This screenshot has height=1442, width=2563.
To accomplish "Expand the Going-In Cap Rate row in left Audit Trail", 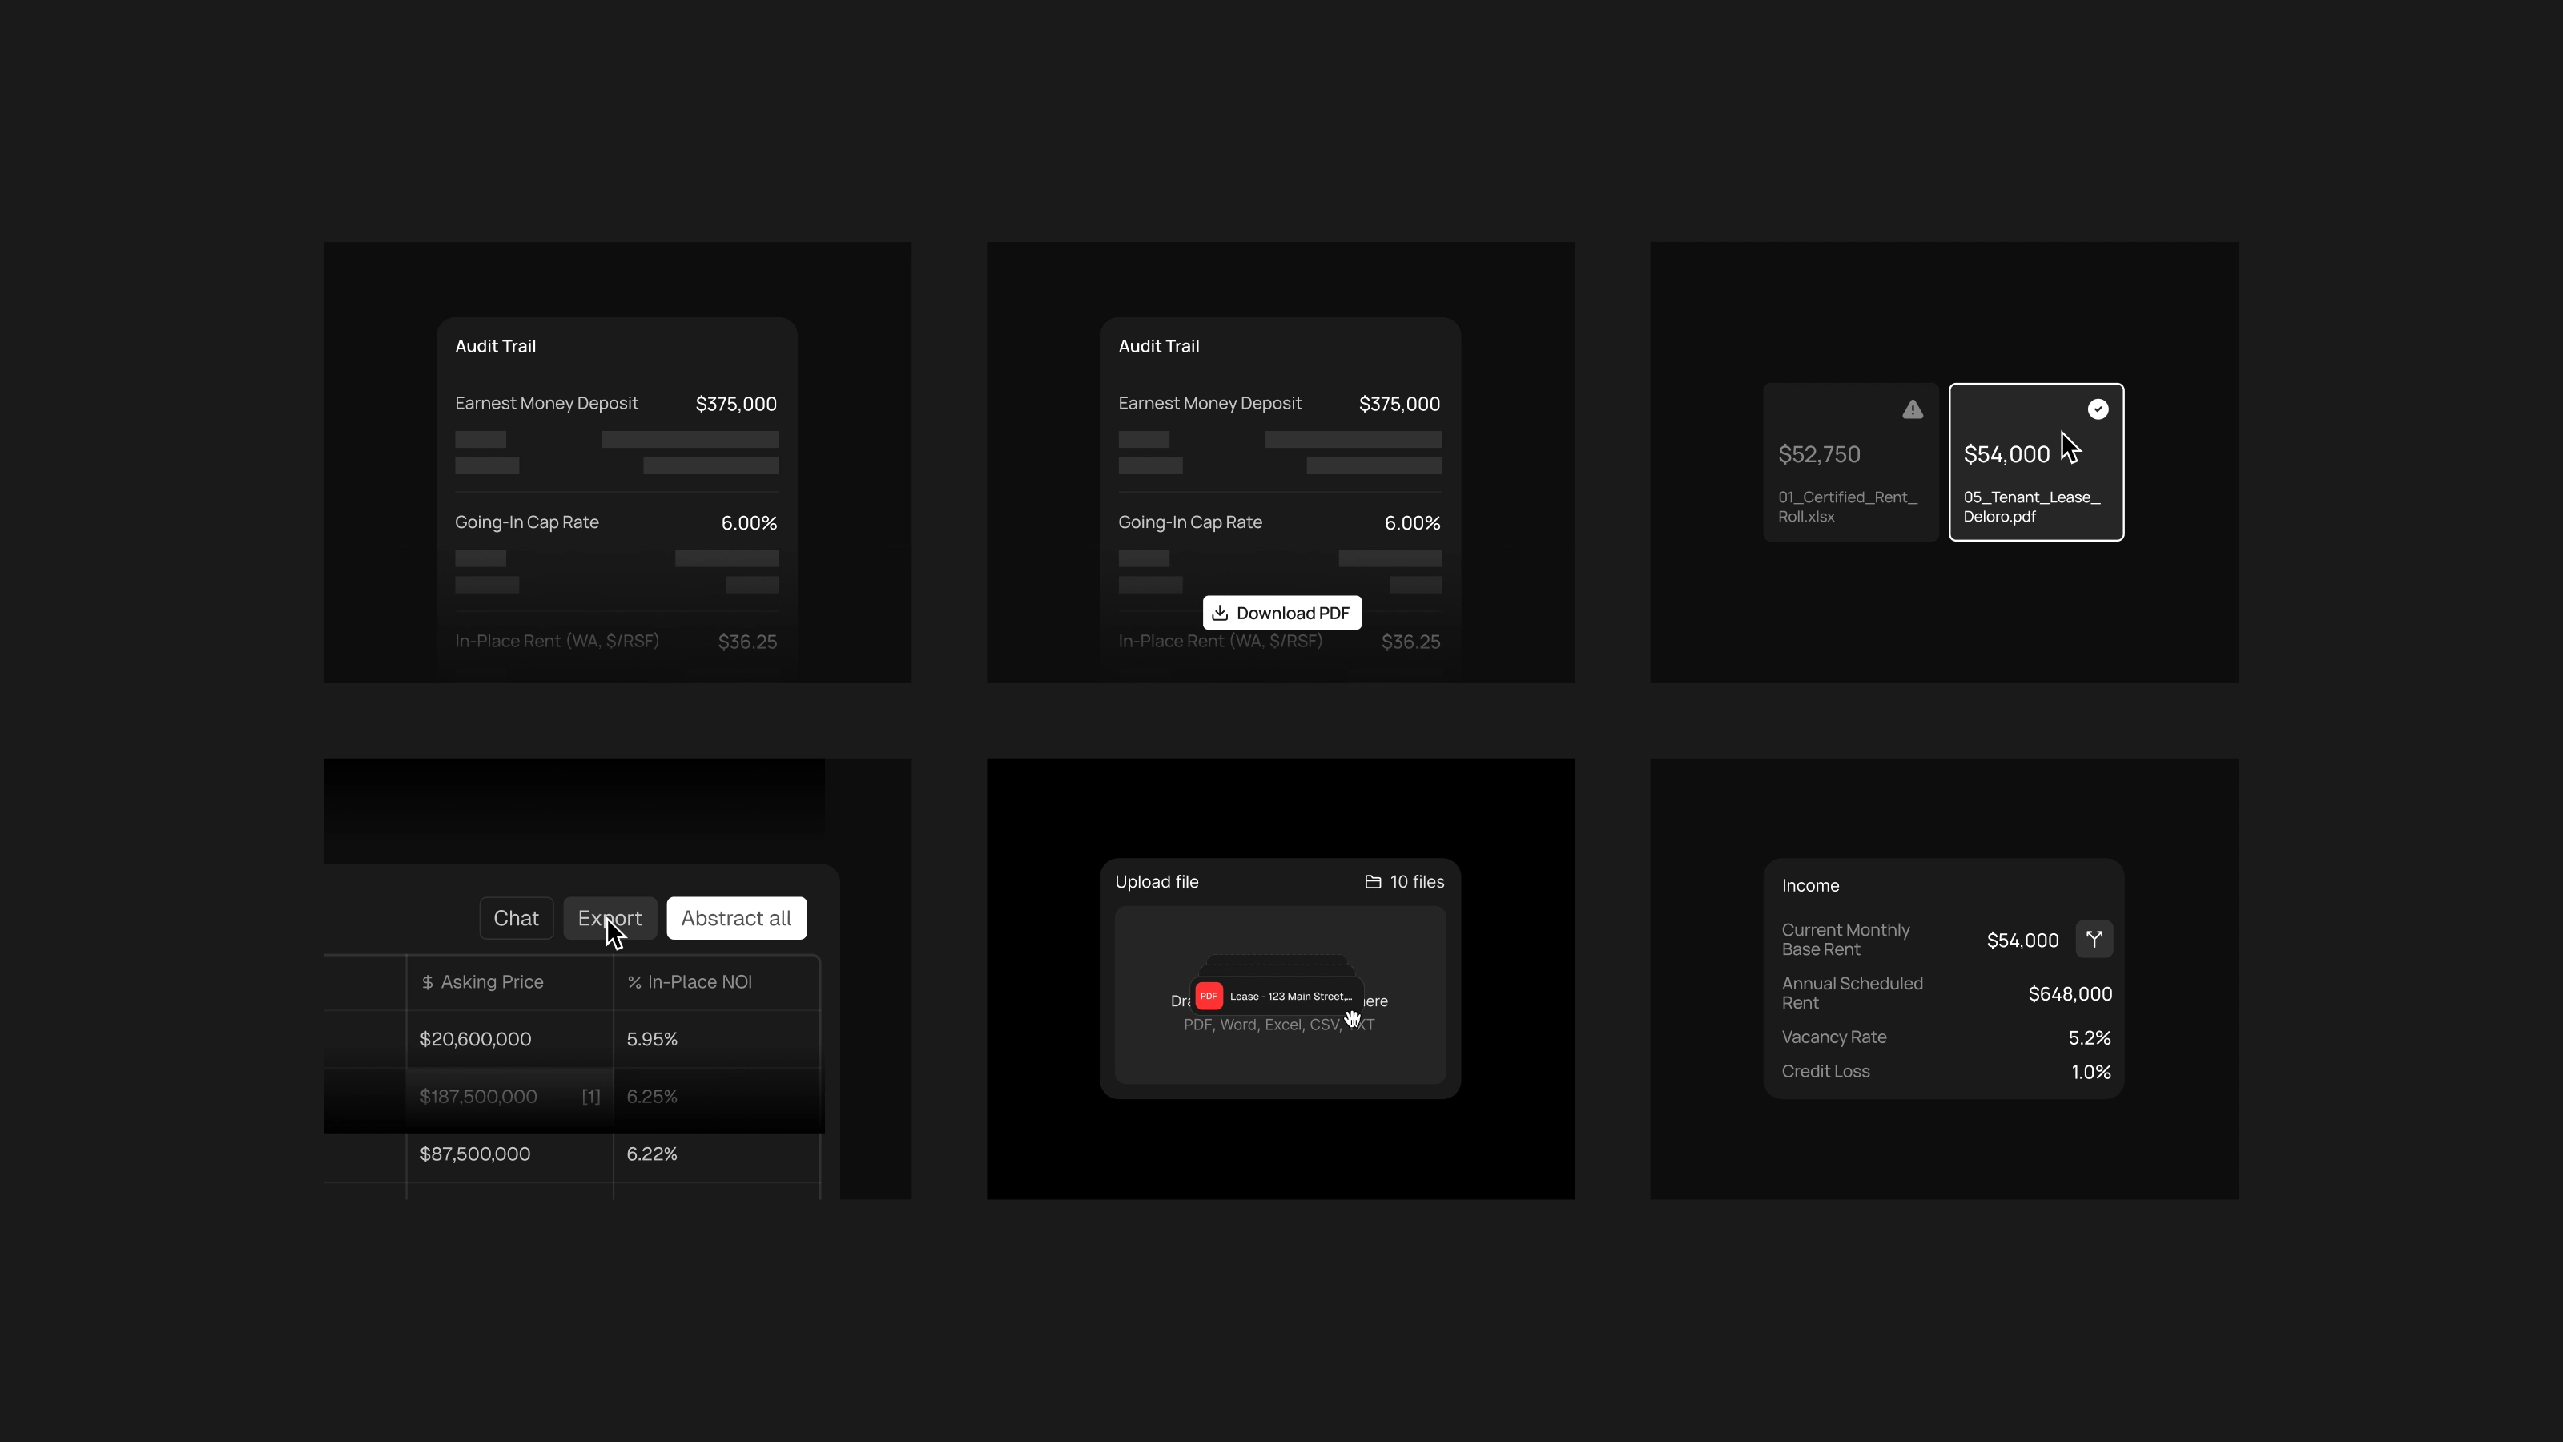I will click(615, 522).
